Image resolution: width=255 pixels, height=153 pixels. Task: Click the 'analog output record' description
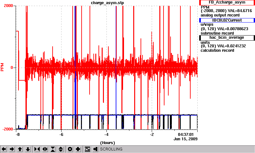pos(220,15)
